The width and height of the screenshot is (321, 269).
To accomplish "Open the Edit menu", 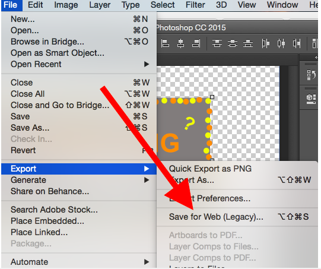I will [x=36, y=5].
